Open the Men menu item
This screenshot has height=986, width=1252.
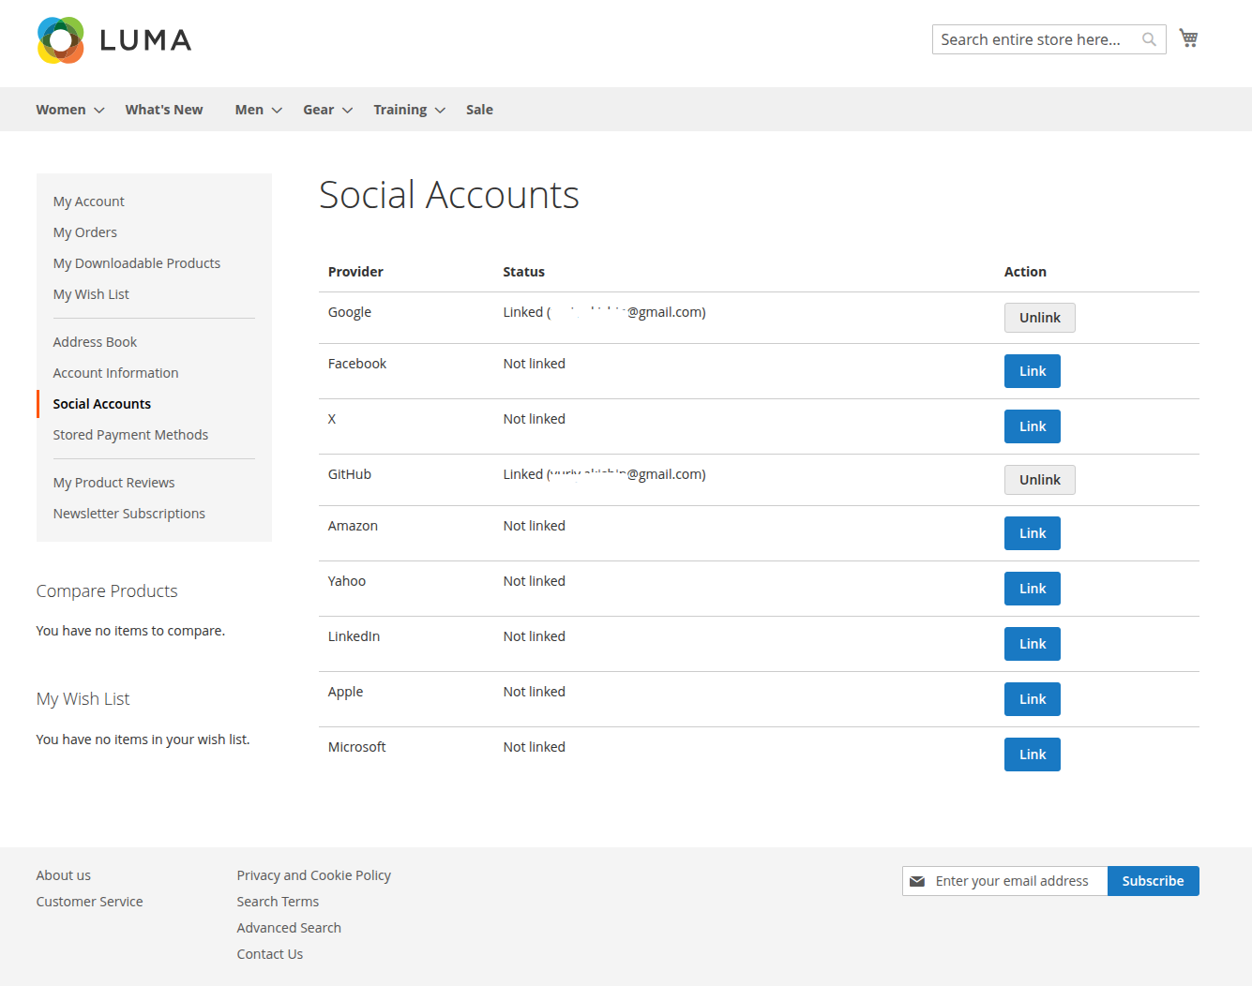[249, 110]
